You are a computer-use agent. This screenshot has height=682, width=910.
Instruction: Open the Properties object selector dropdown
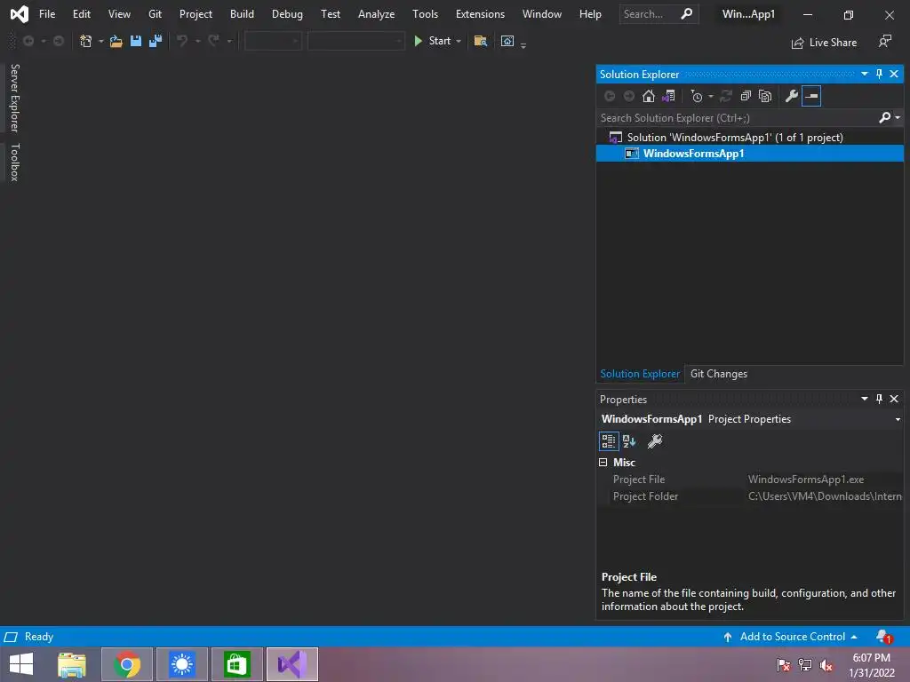tap(898, 419)
